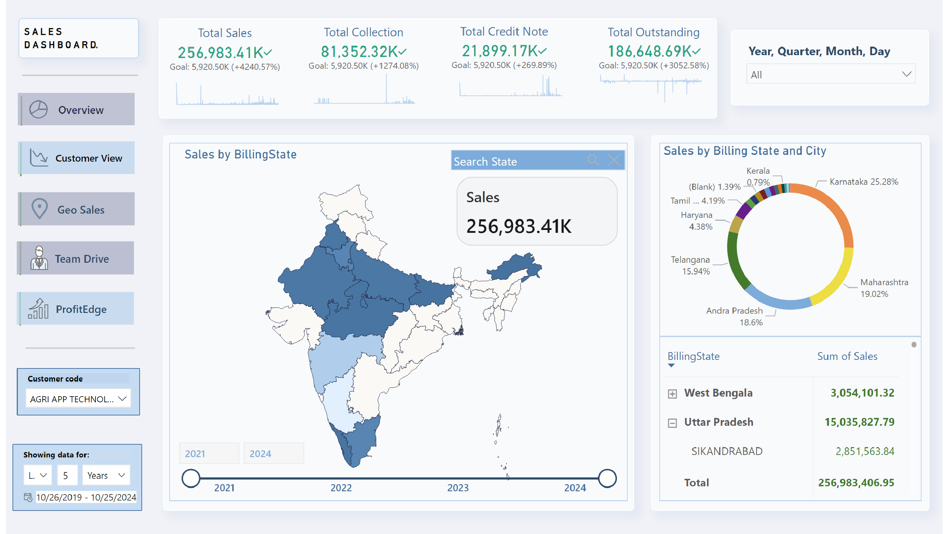This screenshot has width=950, height=534.
Task: Expand the West Bengala row
Action: click(x=672, y=393)
